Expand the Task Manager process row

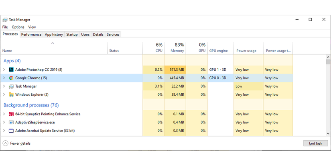click(x=4, y=86)
